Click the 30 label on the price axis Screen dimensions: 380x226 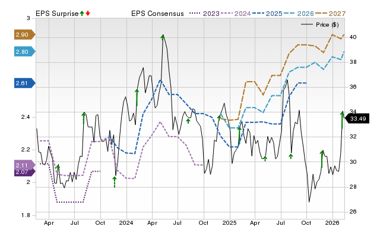pos(353,162)
